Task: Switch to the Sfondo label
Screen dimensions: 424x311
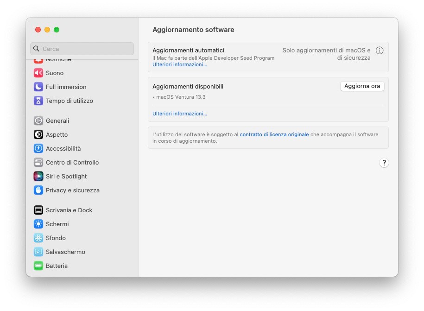Action: [x=56, y=238]
